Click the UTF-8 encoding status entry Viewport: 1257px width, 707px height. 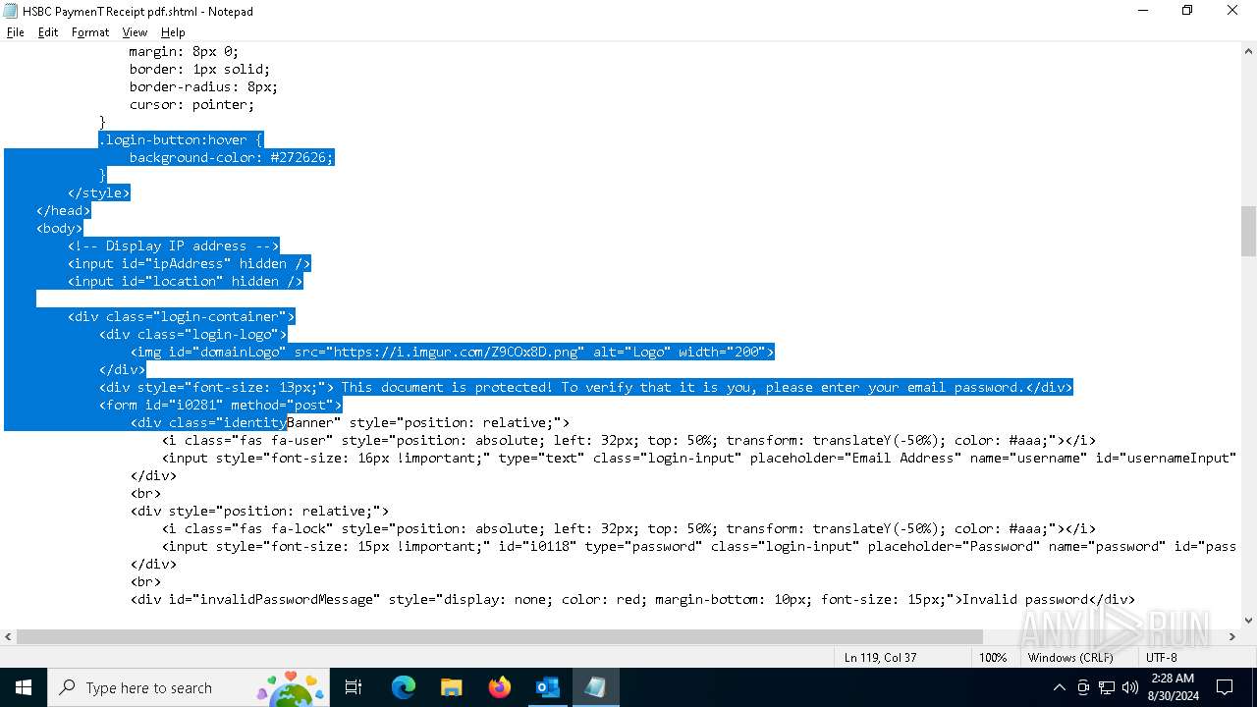(x=1162, y=657)
